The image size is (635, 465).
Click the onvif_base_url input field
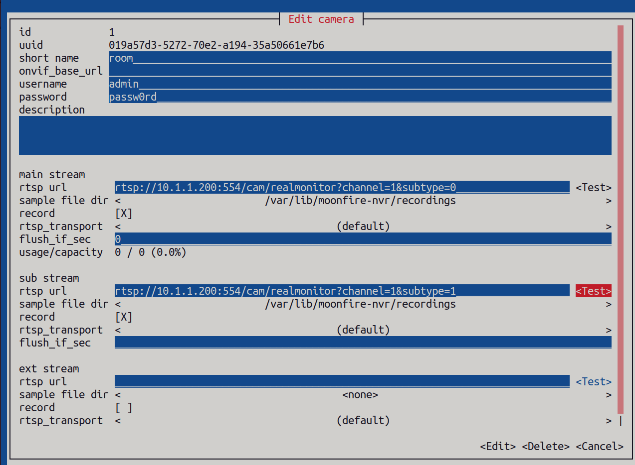pos(359,71)
